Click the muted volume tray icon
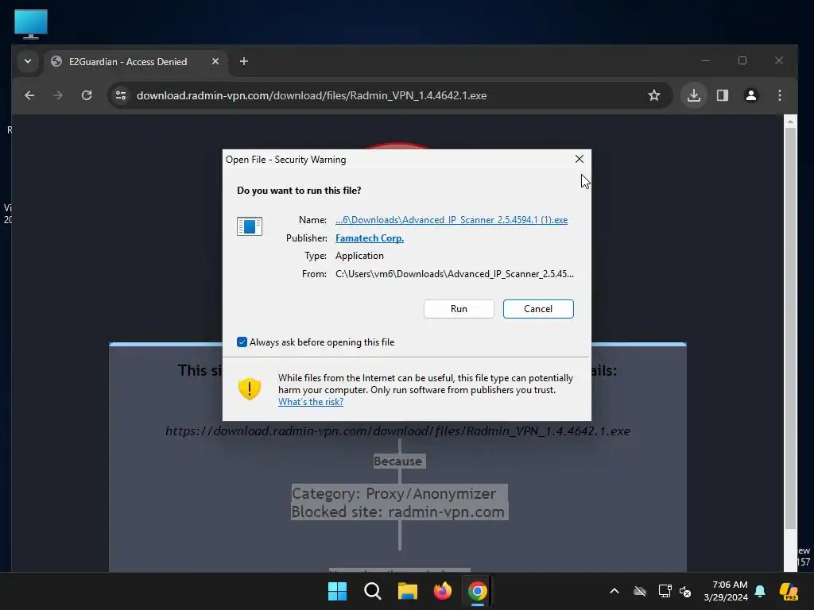Viewport: 814px width, 610px height. tap(685, 591)
